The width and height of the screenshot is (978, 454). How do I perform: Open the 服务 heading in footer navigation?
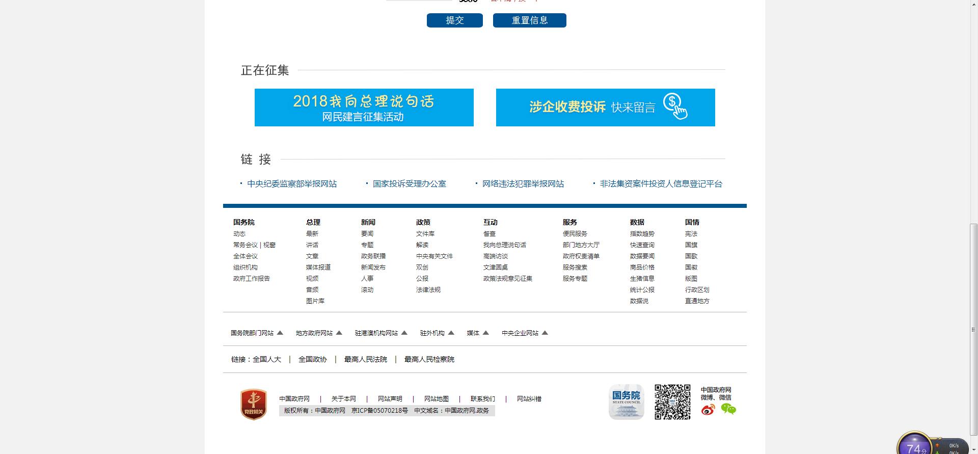point(569,222)
